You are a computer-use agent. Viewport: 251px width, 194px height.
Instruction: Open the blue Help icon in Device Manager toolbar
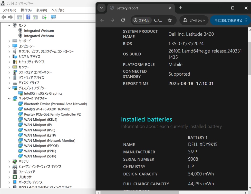click(x=28, y=17)
